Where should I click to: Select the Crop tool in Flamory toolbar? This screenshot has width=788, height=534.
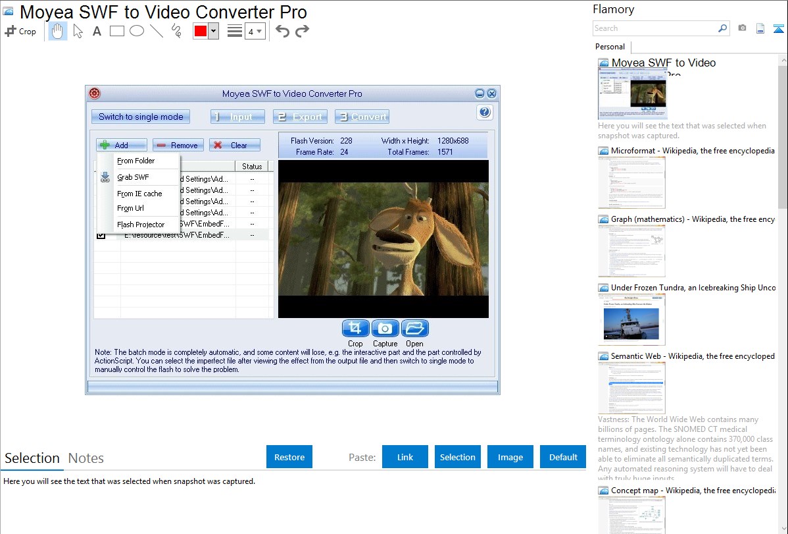tap(20, 31)
